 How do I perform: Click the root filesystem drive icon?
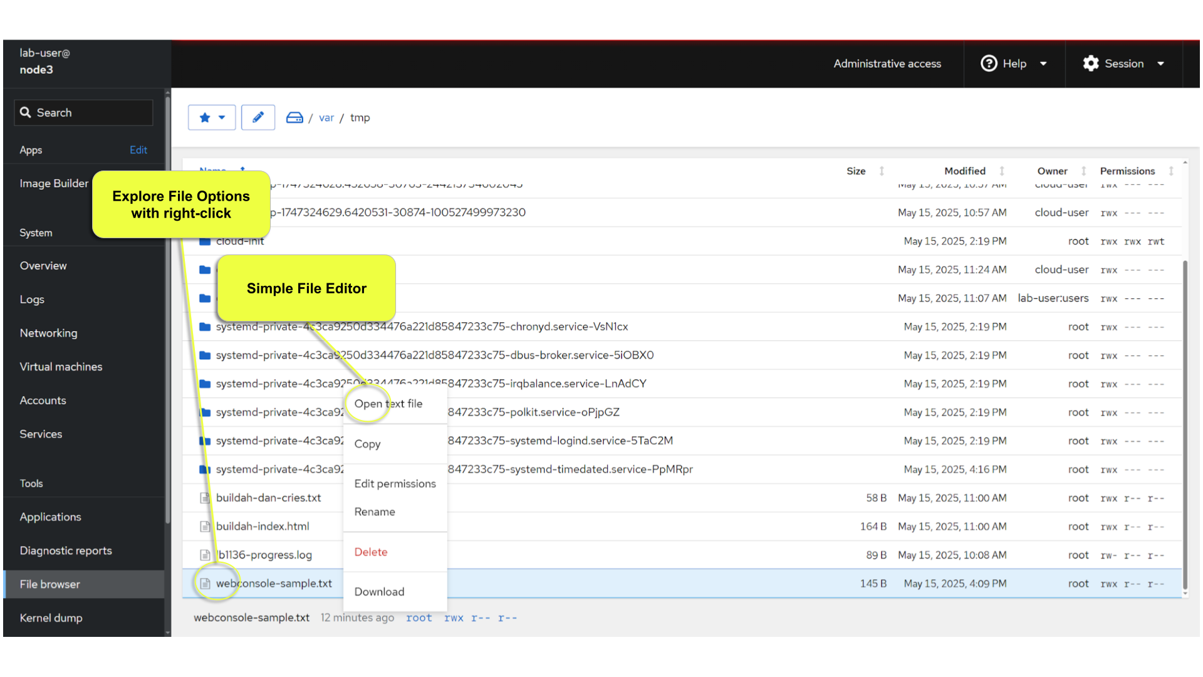[x=294, y=118]
